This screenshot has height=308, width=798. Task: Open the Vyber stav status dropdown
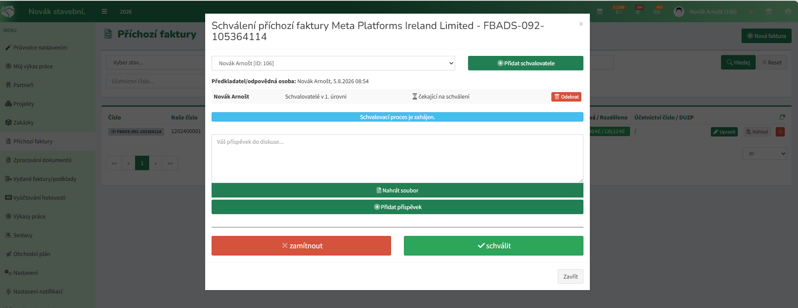[x=156, y=62]
